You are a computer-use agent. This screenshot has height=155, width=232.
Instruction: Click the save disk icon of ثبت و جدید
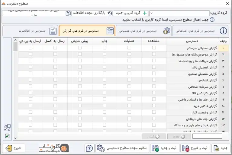point(155,148)
